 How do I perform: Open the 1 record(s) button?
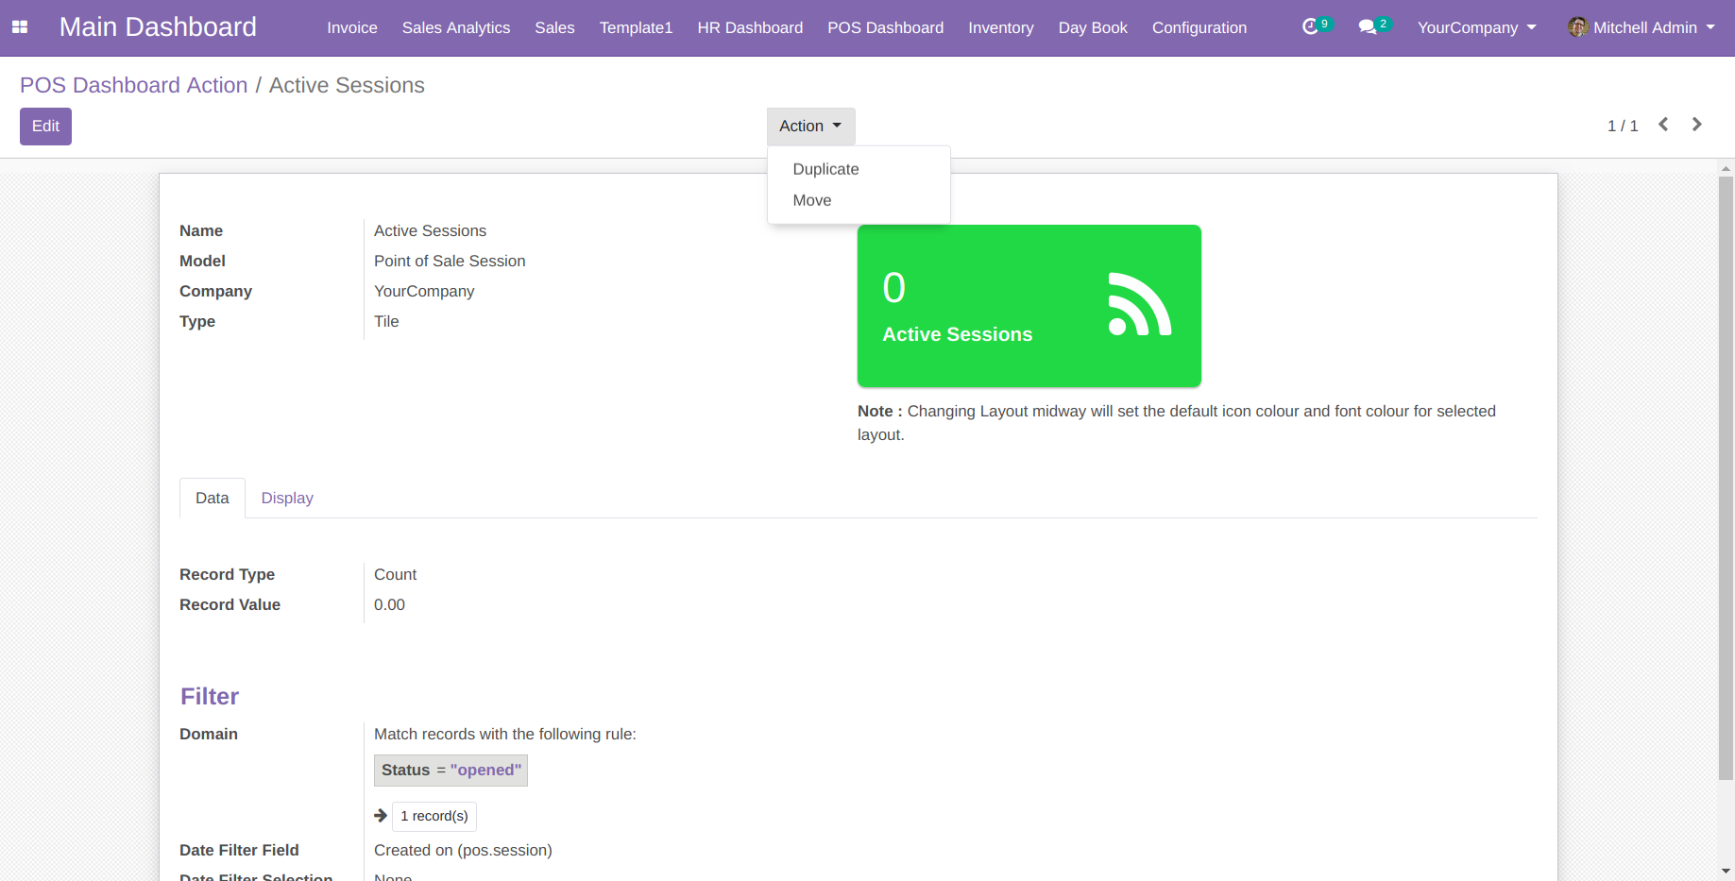point(434,816)
